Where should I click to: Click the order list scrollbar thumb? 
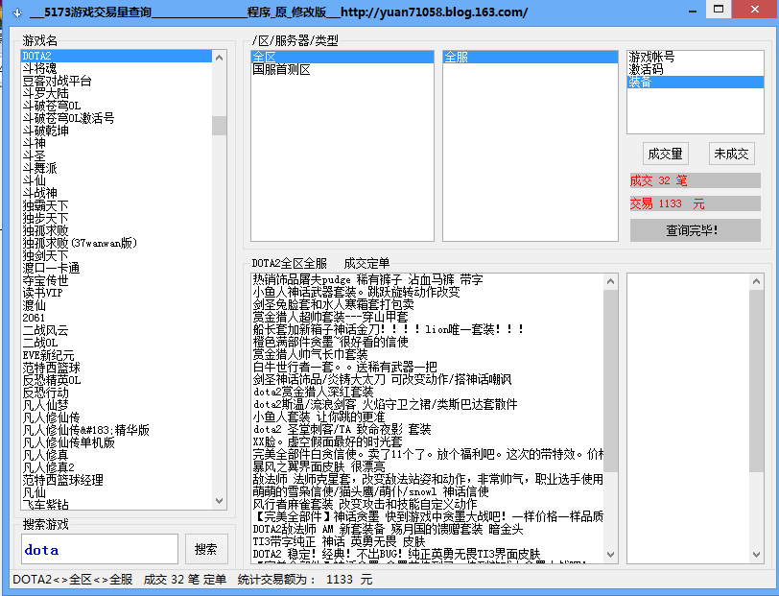(x=610, y=380)
